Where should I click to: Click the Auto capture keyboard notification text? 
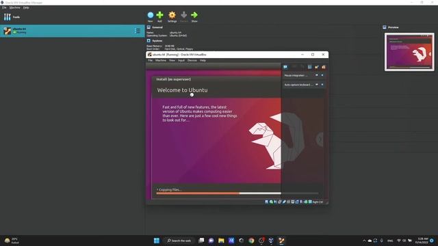(x=298, y=85)
